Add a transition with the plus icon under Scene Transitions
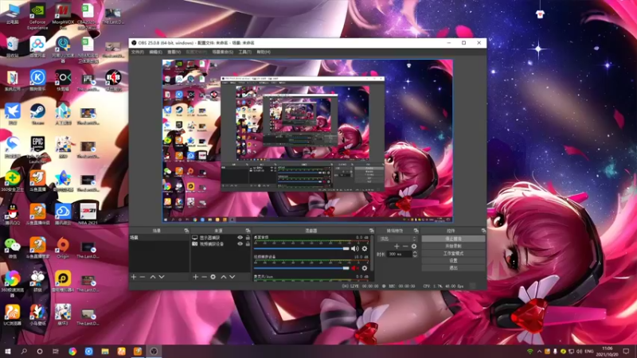 pos(397,247)
